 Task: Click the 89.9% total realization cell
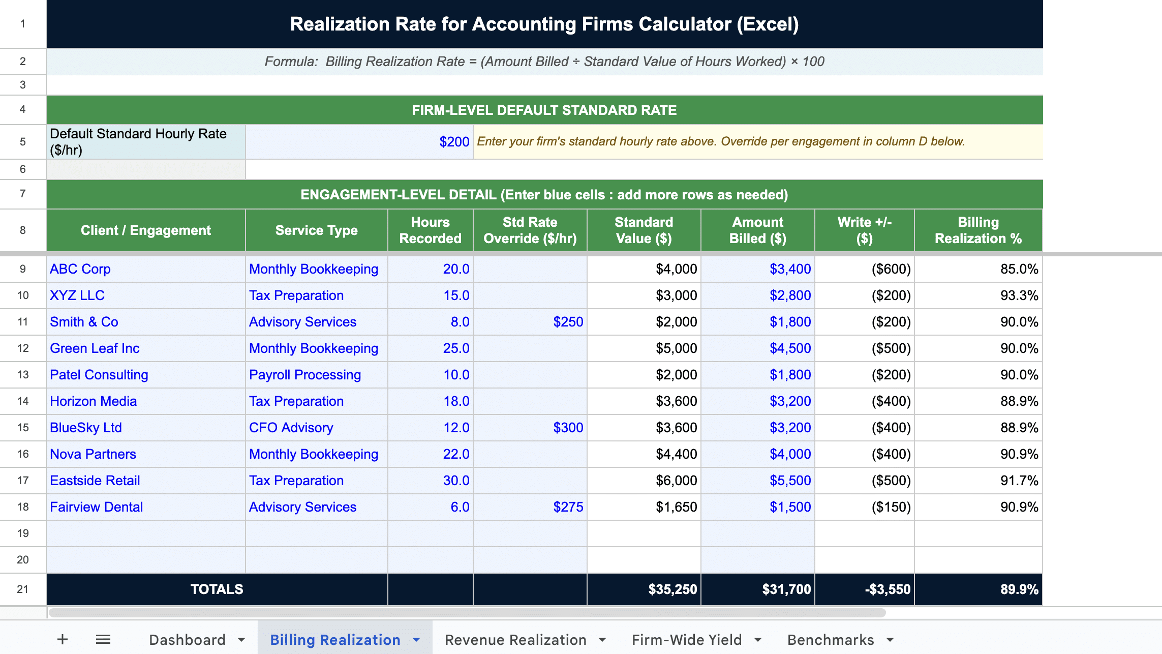[x=978, y=589]
